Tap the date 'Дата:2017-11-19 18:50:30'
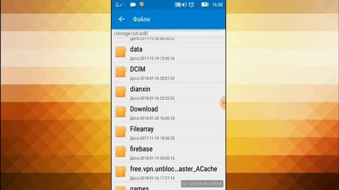Viewport: 339px width, 190px height. [152, 138]
